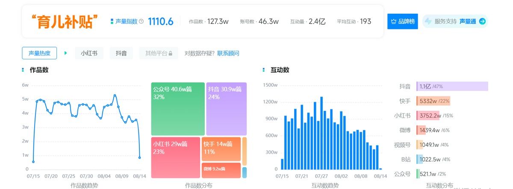Select the 声量热度 tab

coord(39,53)
